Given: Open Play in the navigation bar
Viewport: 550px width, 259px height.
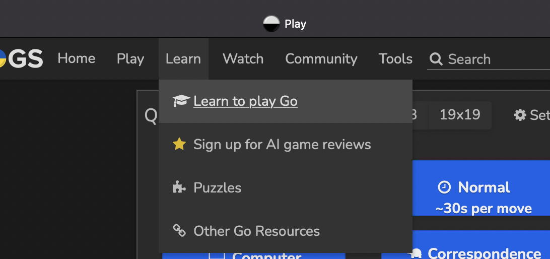Looking at the screenshot, I should click(130, 59).
